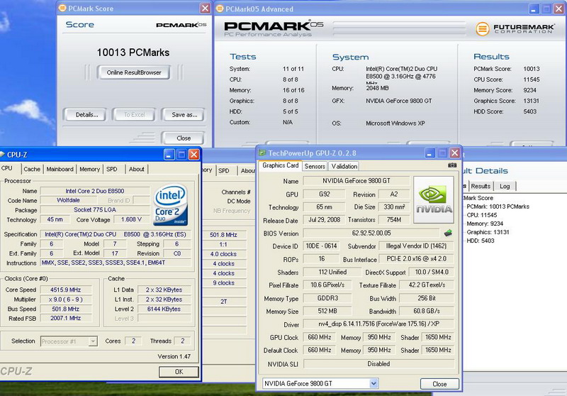Click the Online ResultBrowser button
This screenshot has width=567, height=396.
134,72
